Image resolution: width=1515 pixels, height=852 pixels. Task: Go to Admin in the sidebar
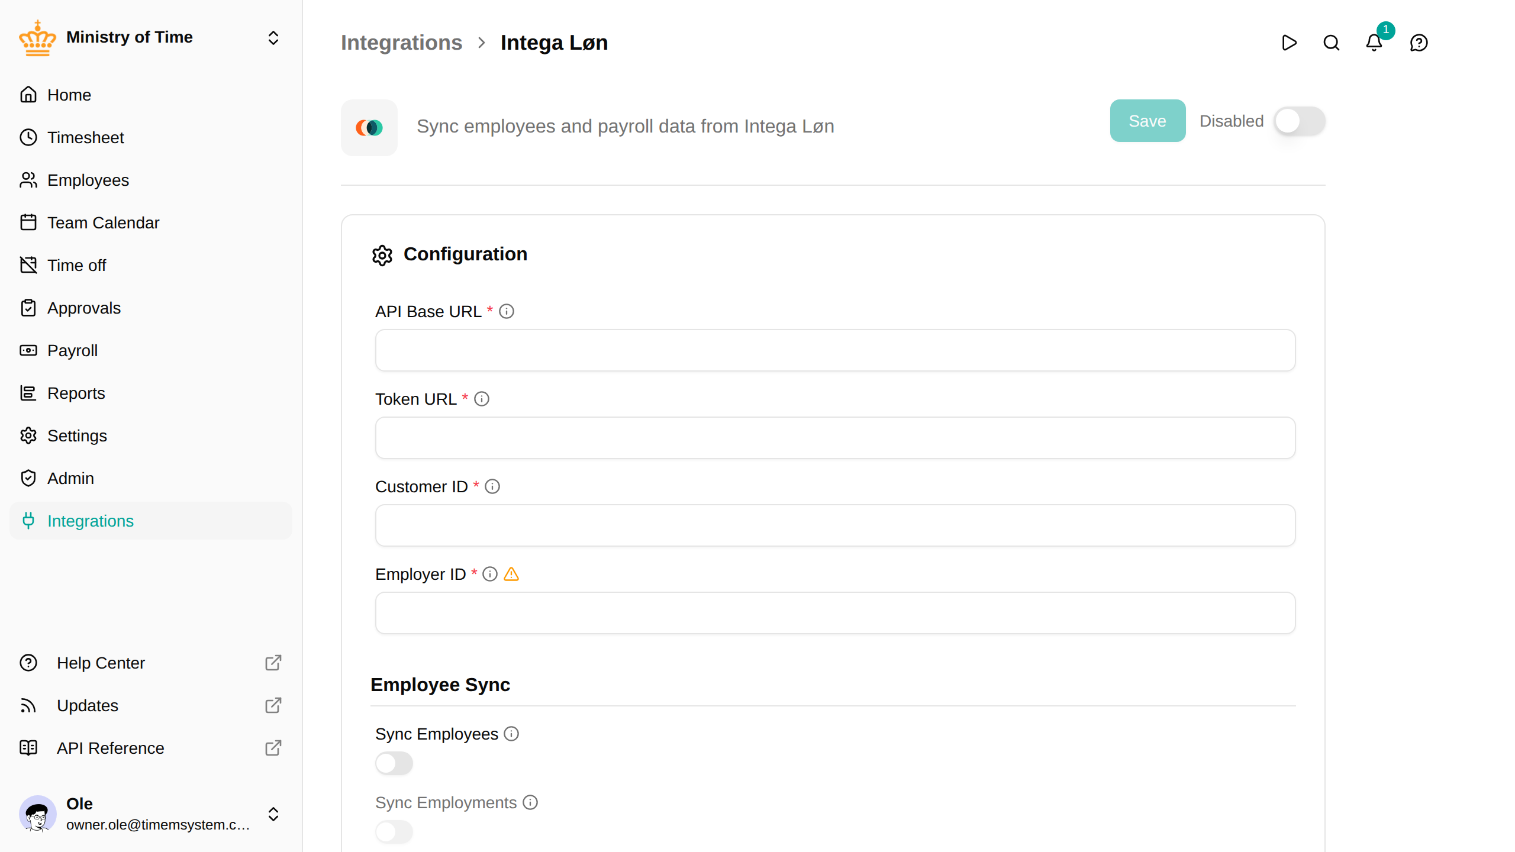tap(151, 478)
